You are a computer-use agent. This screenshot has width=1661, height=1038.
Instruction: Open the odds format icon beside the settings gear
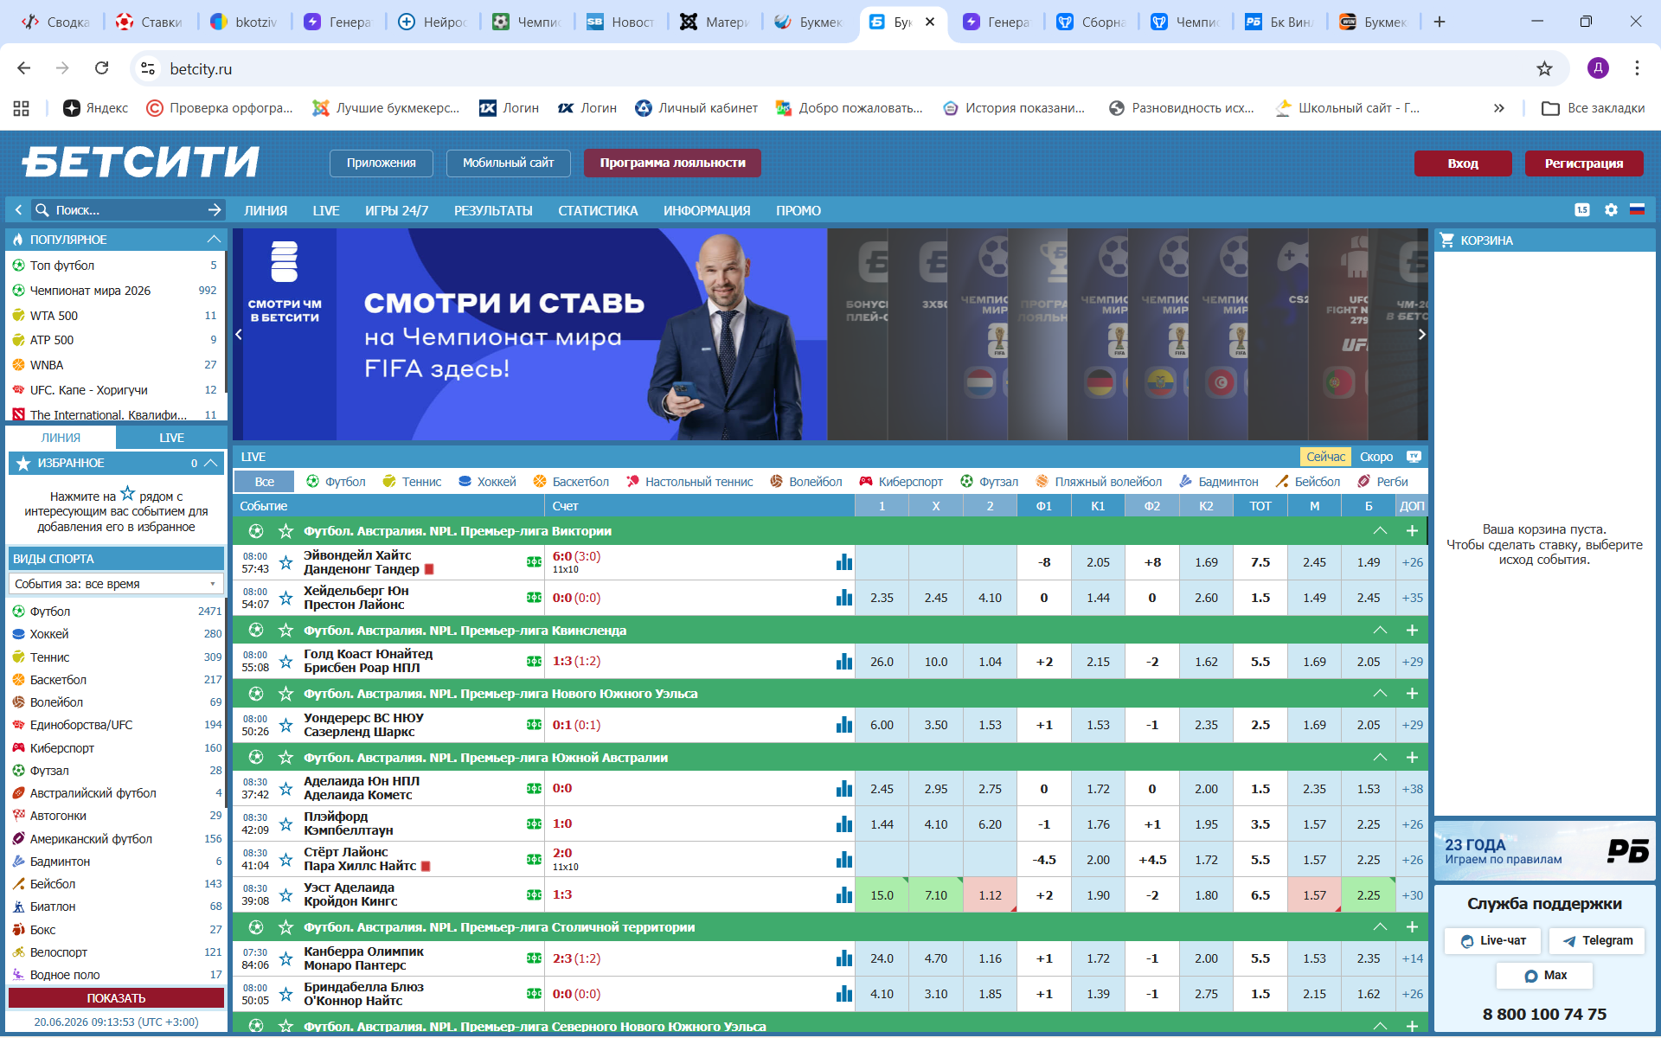click(1582, 210)
